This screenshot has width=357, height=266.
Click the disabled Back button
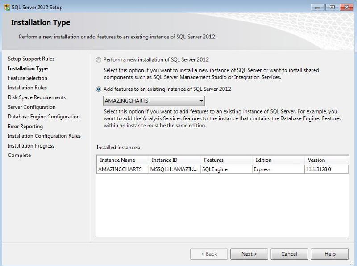(x=209, y=254)
